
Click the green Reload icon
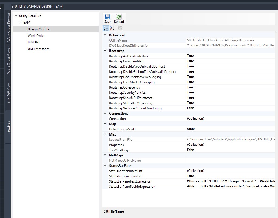(119, 17)
